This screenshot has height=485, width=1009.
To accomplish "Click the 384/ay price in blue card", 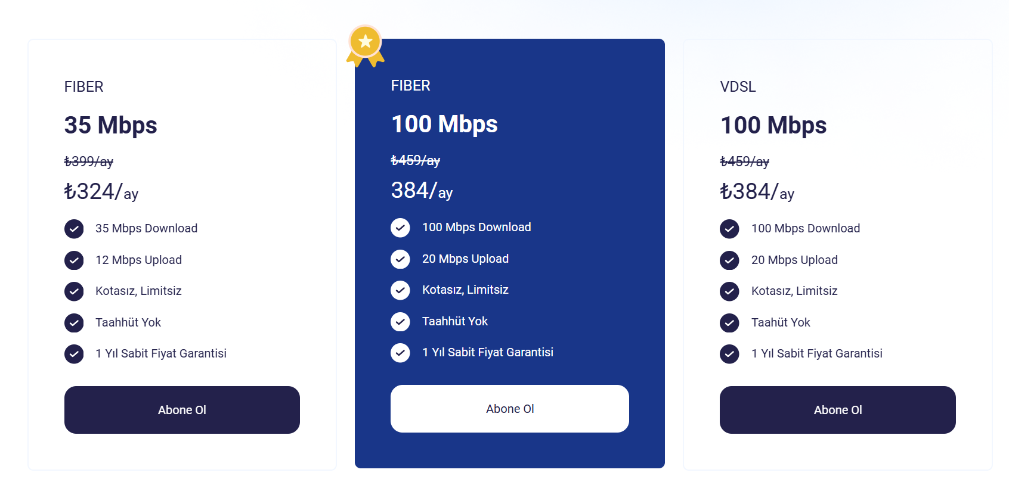I will tap(422, 191).
